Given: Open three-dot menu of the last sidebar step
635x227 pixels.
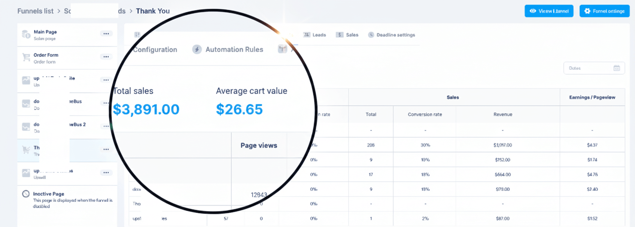Looking at the screenshot, I should pyautogui.click(x=106, y=172).
